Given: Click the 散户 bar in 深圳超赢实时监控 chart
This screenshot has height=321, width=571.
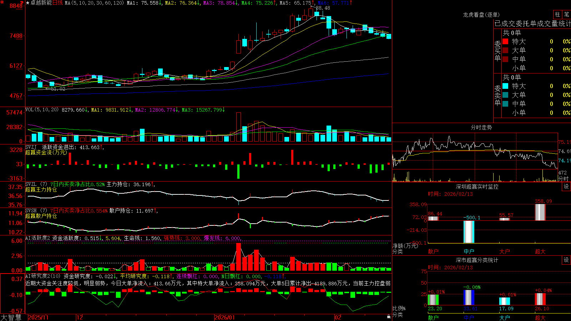Looking at the screenshot, I should (433, 218).
